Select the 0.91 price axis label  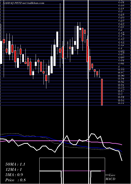(121, 85)
